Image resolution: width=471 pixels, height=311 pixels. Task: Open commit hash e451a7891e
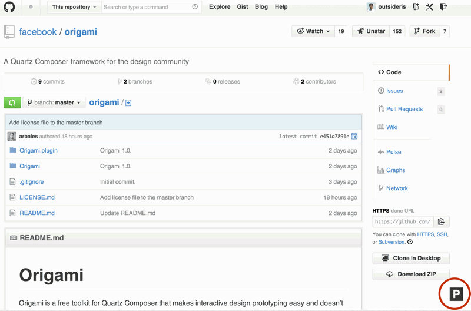334,137
